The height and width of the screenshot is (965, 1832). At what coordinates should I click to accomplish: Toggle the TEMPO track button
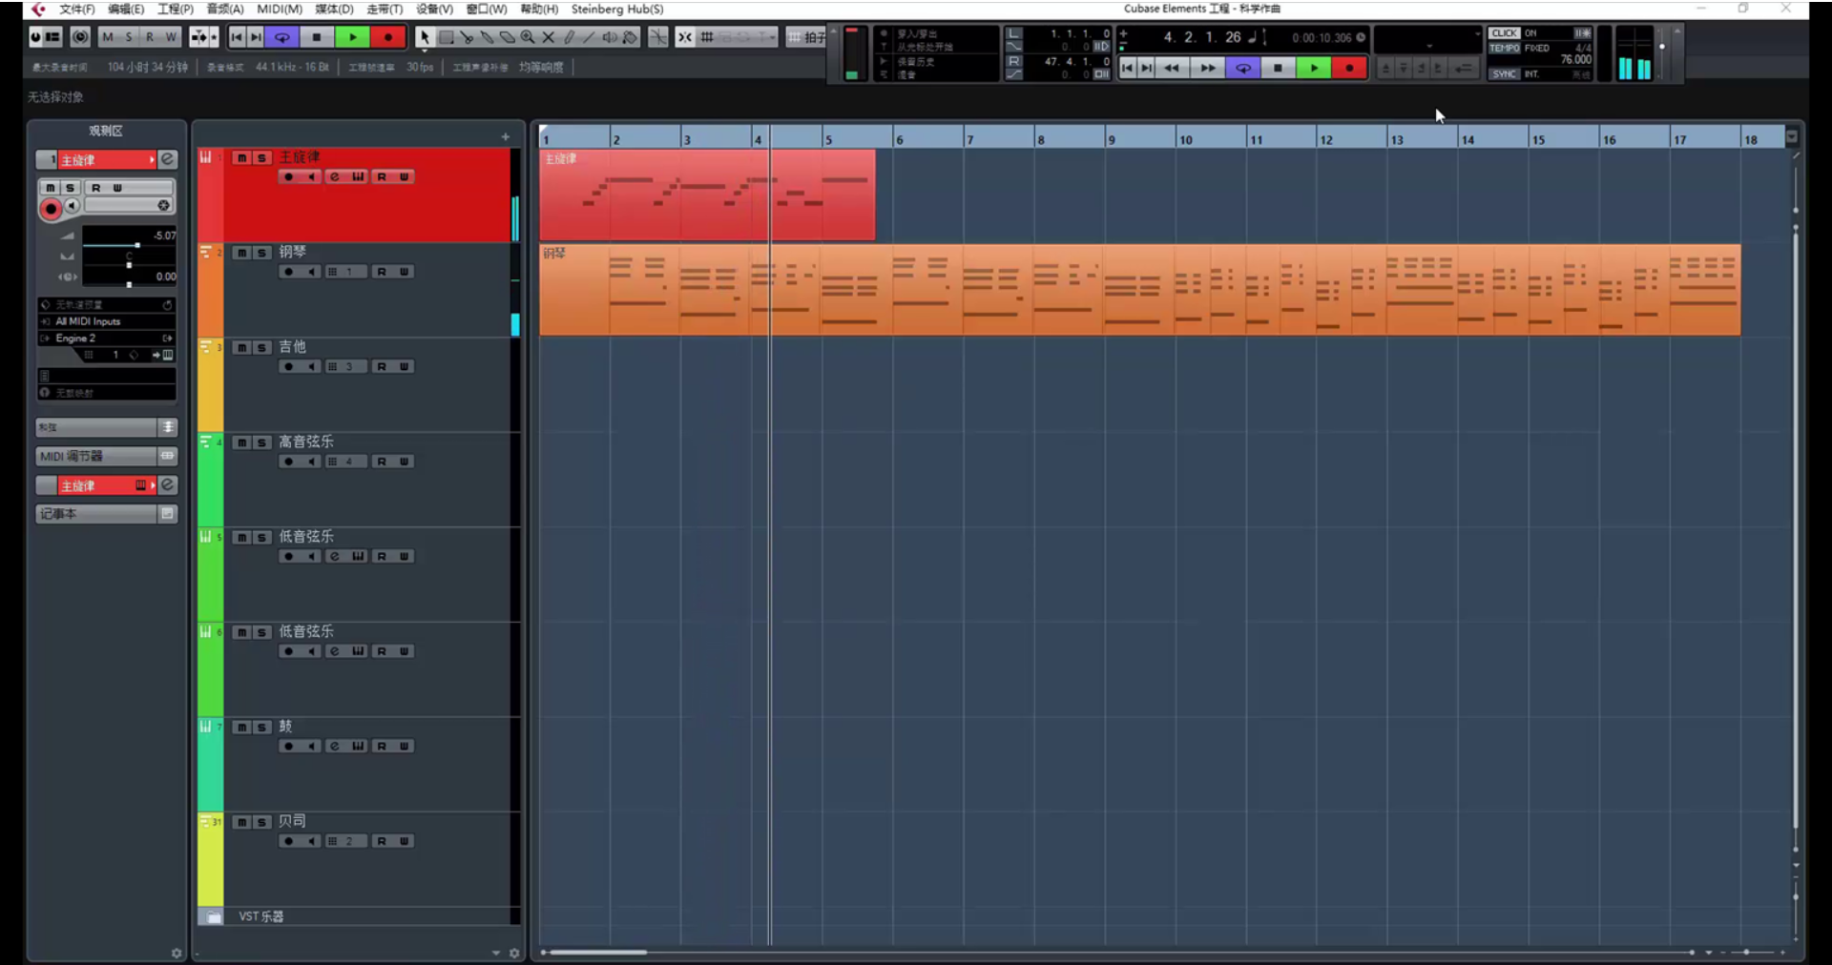click(x=1505, y=48)
